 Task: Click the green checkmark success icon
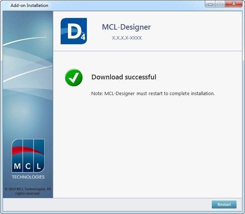(74, 78)
